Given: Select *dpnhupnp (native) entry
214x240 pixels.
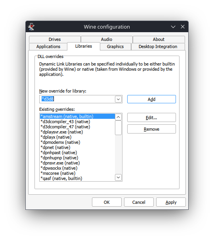Looking at the screenshot, I should [77, 158].
